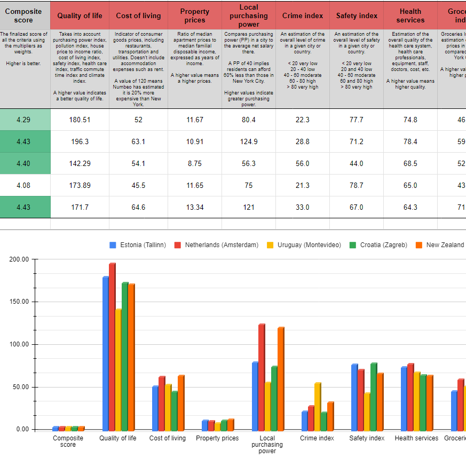This screenshot has width=466, height=466.
Task: Click the Local purchasing power header
Action: click(249, 15)
